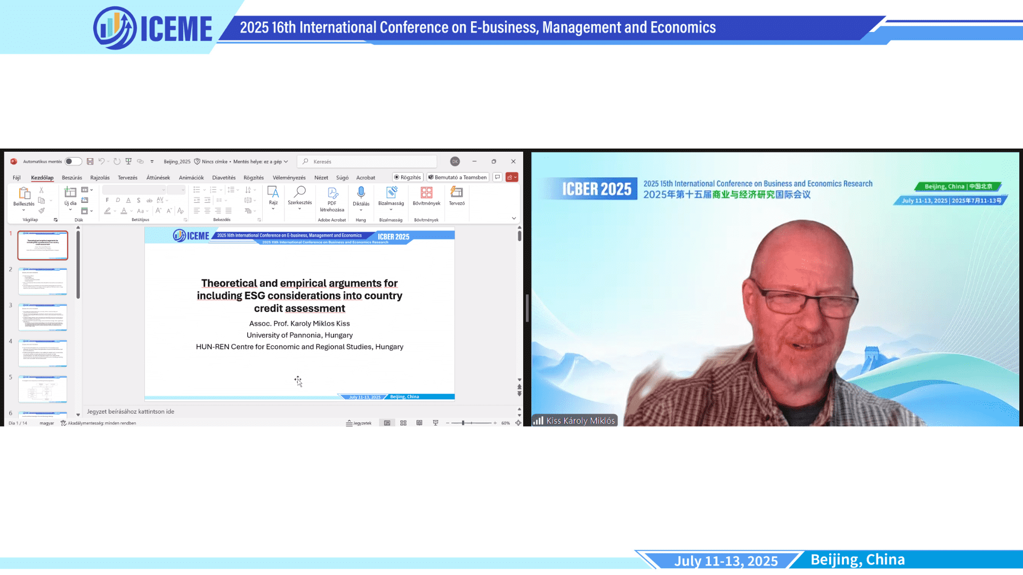Click the Új dia new slide icon

tap(70, 192)
